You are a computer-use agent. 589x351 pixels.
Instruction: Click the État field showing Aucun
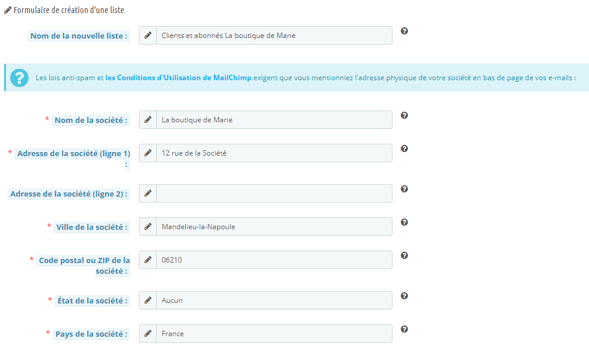274,301
